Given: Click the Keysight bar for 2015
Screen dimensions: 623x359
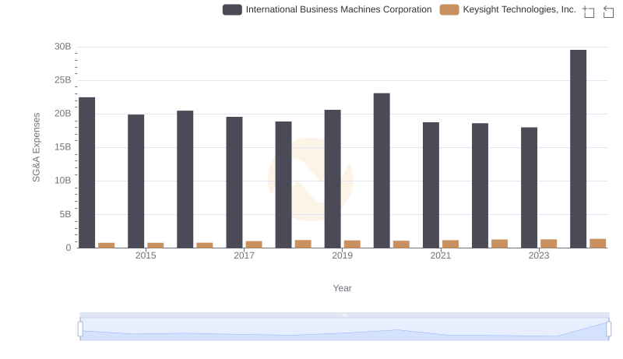Looking at the screenshot, I should pyautogui.click(x=156, y=245).
